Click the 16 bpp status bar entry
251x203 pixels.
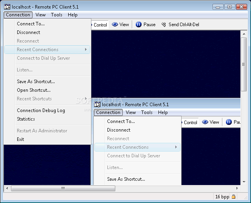[x=222, y=197]
